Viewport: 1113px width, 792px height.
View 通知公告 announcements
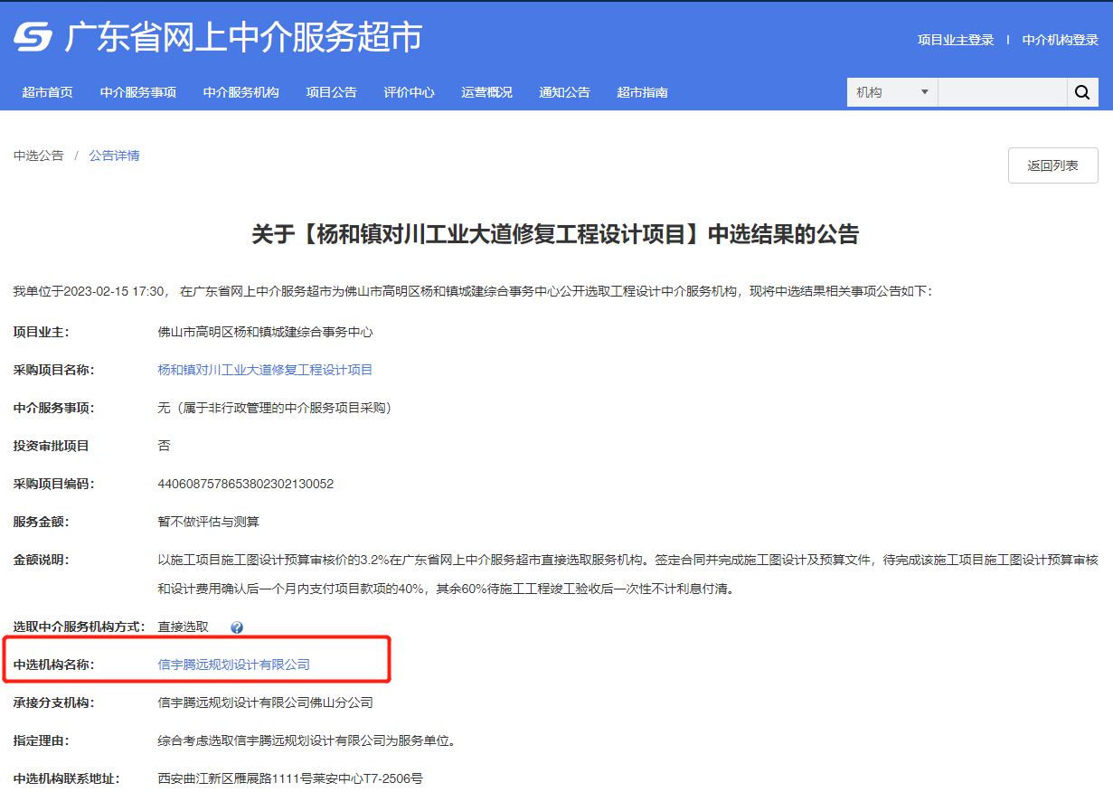click(563, 91)
